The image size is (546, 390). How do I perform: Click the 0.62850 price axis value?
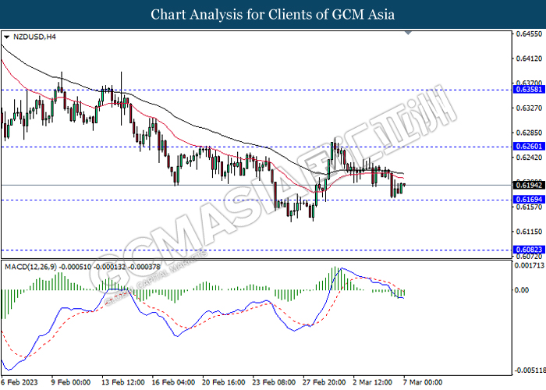[529, 133]
